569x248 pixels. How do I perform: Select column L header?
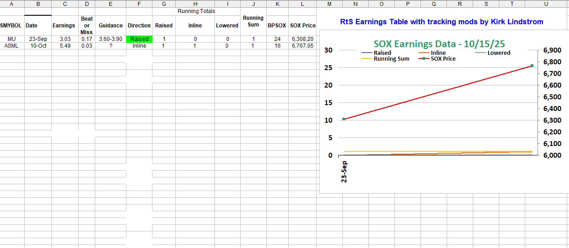pos(302,4)
